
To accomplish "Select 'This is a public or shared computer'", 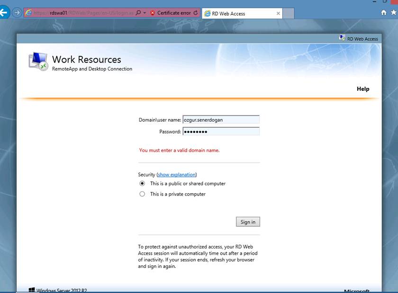I will coord(142,183).
